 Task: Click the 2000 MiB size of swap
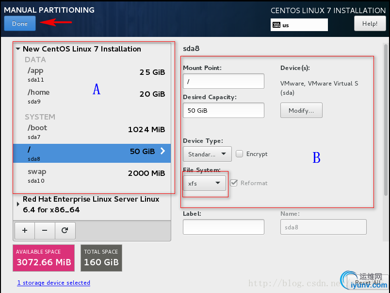[146, 173]
